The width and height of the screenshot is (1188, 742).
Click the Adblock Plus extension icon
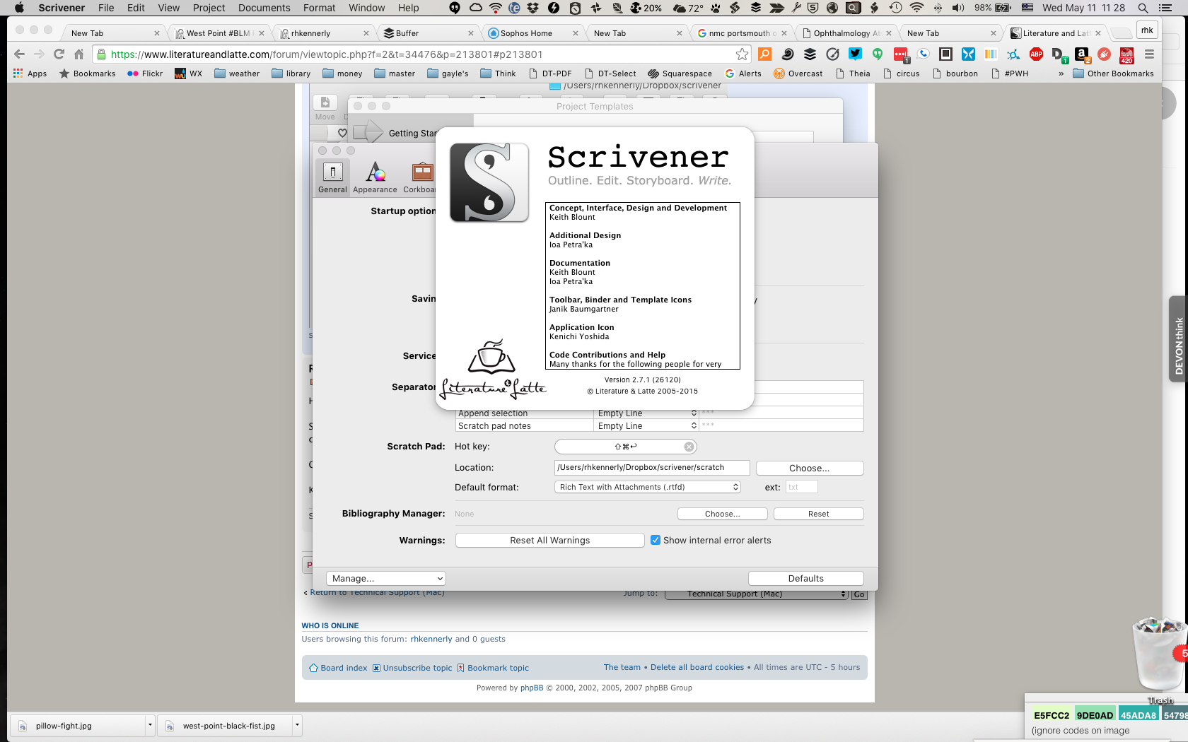pos(1036,54)
